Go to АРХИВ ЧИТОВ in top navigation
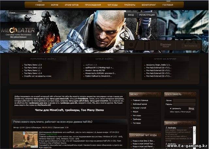 [x=72, y=5]
